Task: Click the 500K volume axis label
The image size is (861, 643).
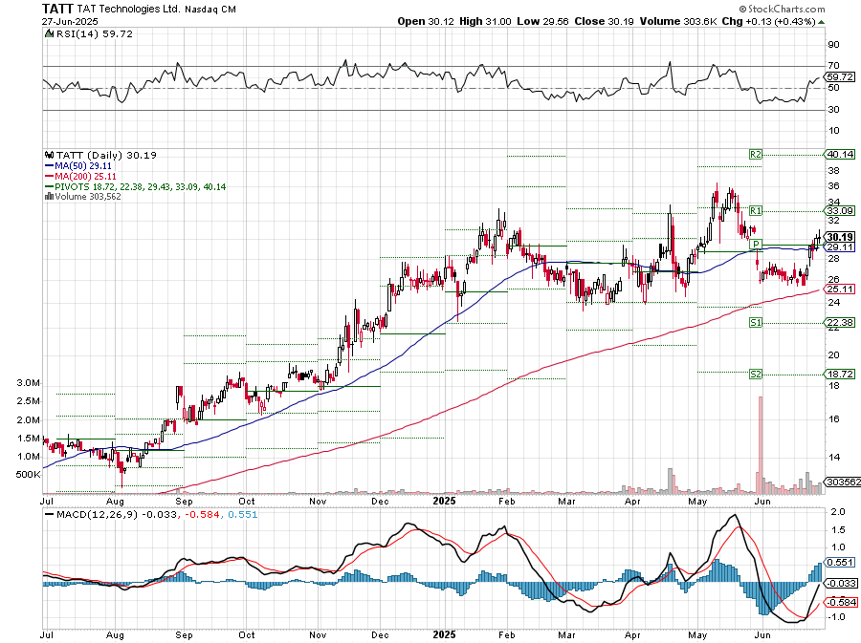Action: tap(28, 474)
